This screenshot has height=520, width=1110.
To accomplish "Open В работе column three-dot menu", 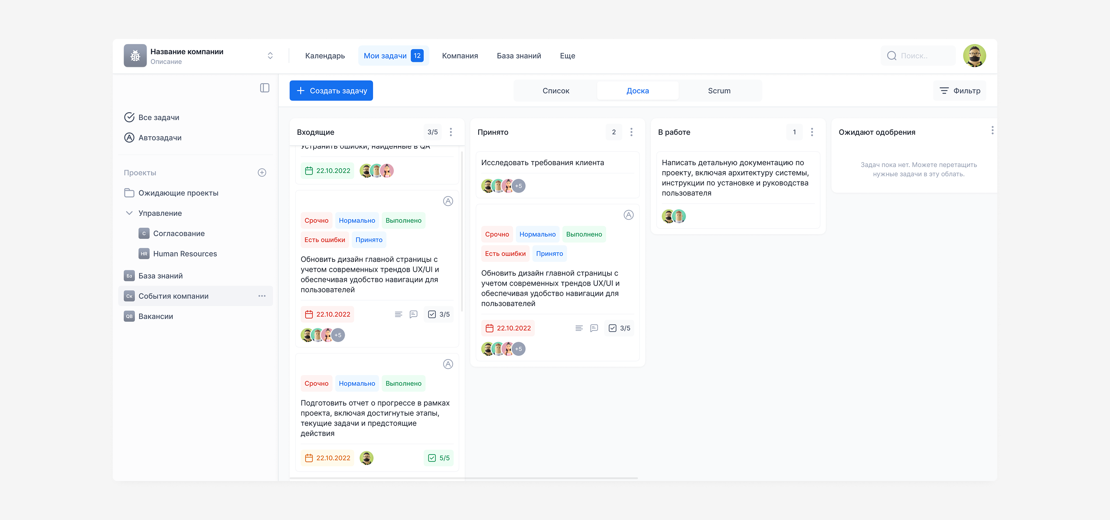I will coord(812,132).
